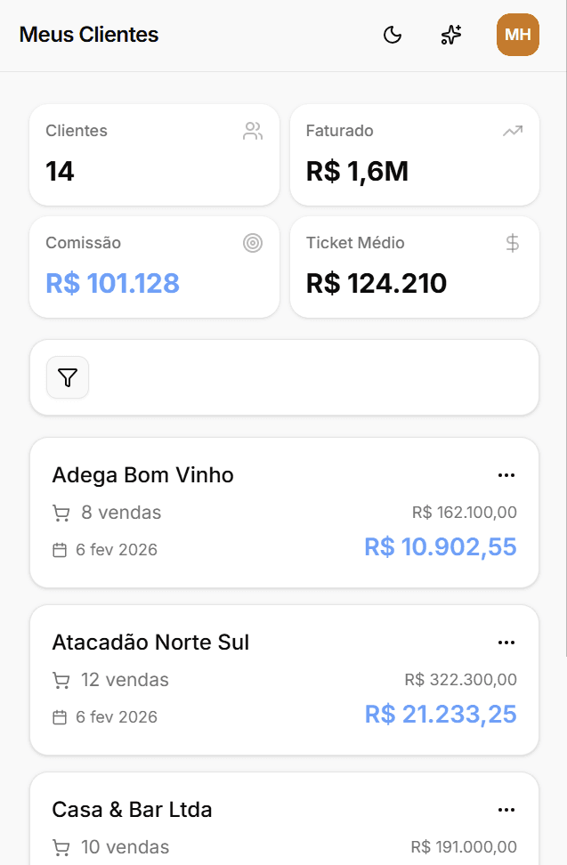Open the Casa & Bar Ltda options menu
The image size is (567, 865).
point(506,810)
